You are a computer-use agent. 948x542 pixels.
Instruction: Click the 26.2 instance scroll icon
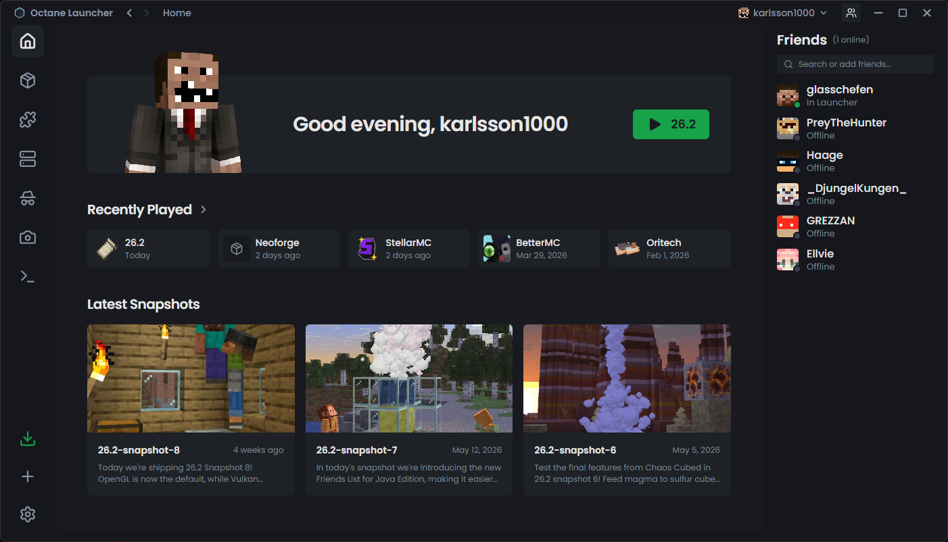[106, 249]
